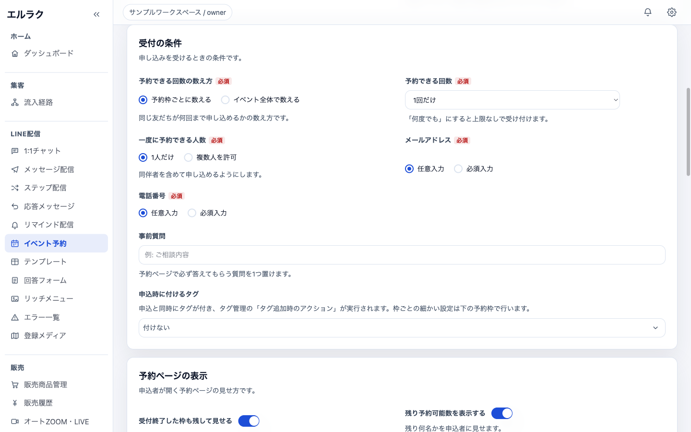Screen dimensions: 691x432
Task: Toggle 受付終了した枠も残して見せる switch
Action: (249, 421)
